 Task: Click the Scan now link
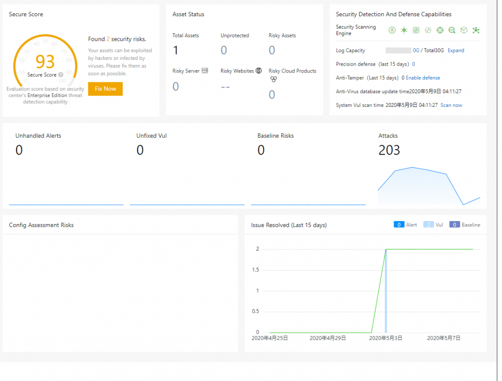[451, 105]
